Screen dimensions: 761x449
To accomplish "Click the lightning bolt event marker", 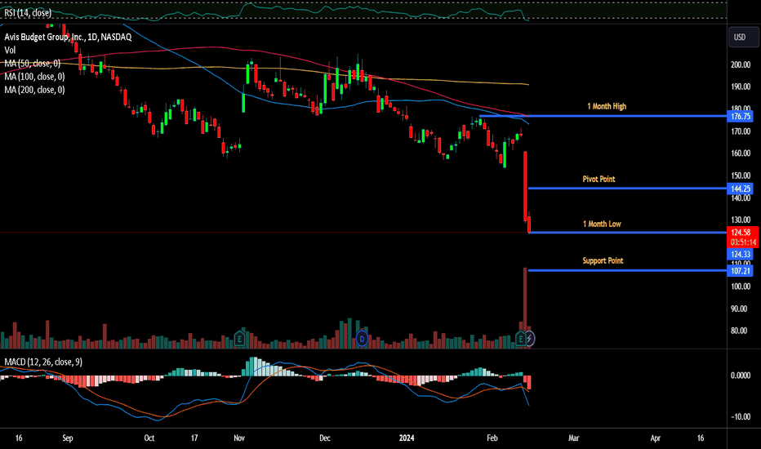I will click(529, 338).
